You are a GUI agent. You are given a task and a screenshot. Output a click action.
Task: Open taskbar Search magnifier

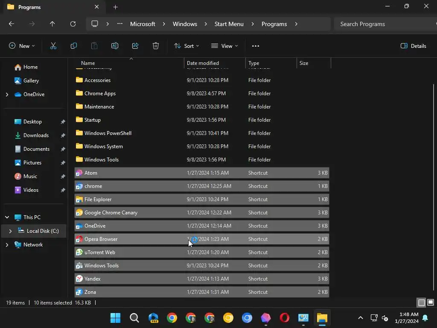[134, 318]
